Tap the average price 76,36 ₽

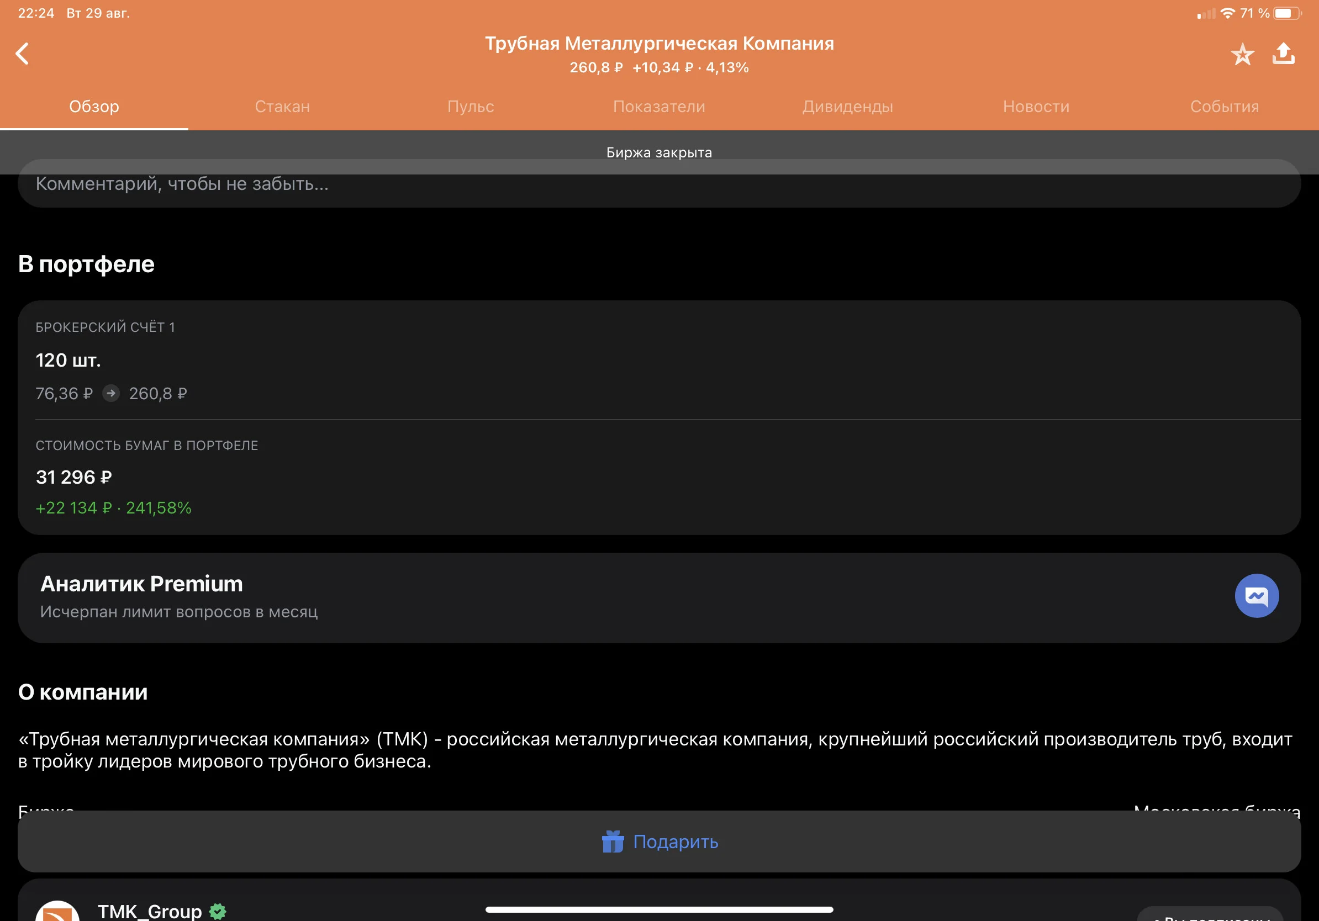click(64, 393)
